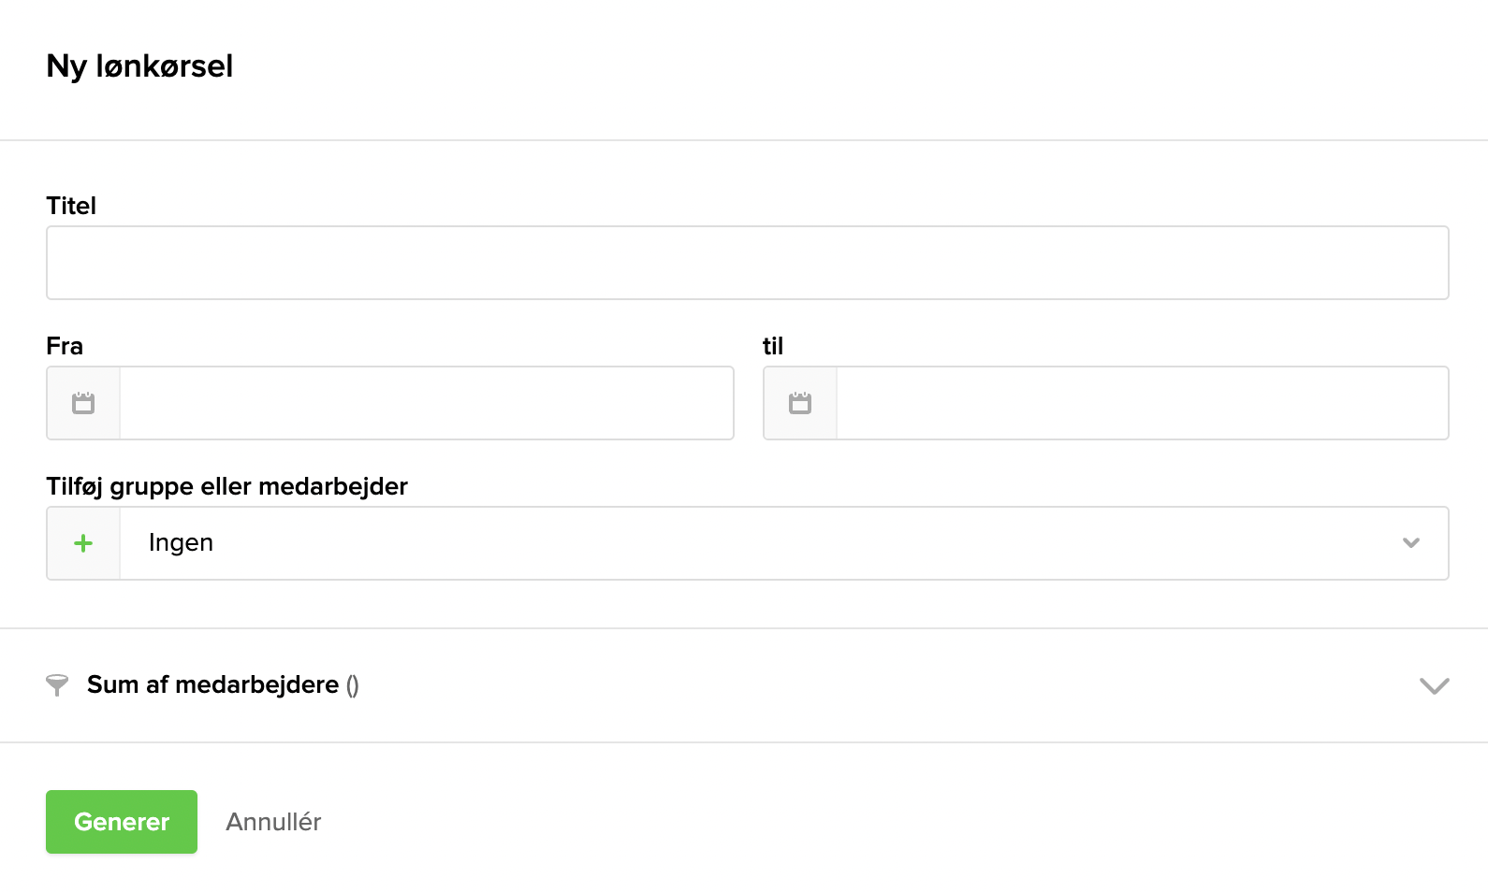Click the funnel filter icon

(57, 685)
